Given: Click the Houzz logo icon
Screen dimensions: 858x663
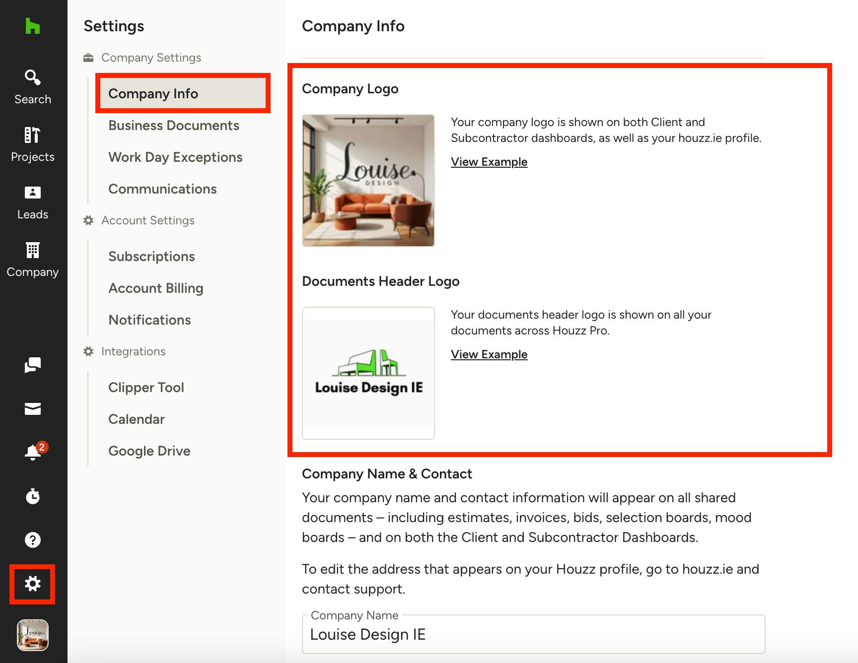Looking at the screenshot, I should 33,26.
